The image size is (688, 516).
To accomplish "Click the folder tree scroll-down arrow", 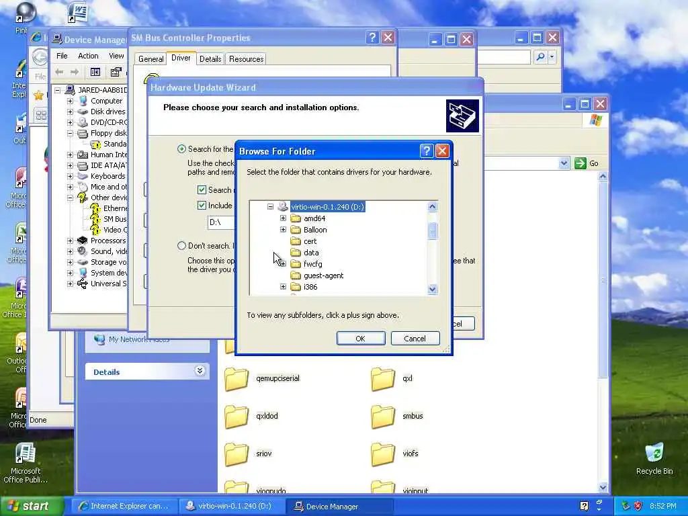I will (x=432, y=289).
